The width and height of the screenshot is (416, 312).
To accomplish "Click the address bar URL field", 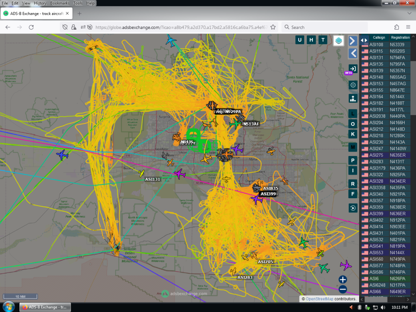I will pyautogui.click(x=181, y=27).
